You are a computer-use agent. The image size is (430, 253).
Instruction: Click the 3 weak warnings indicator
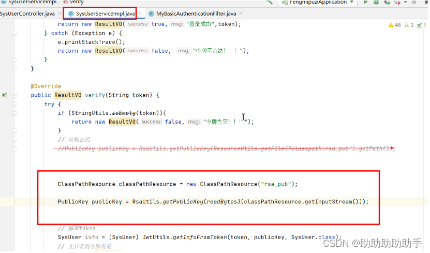tap(409, 25)
